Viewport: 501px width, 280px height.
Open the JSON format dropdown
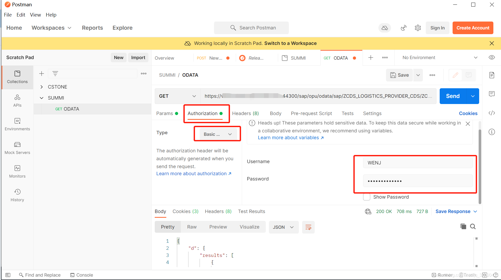pos(284,227)
